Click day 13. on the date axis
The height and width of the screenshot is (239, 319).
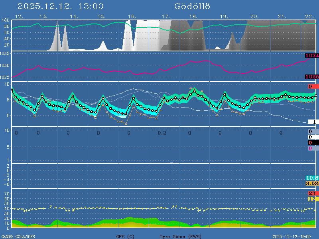tap(43, 16)
